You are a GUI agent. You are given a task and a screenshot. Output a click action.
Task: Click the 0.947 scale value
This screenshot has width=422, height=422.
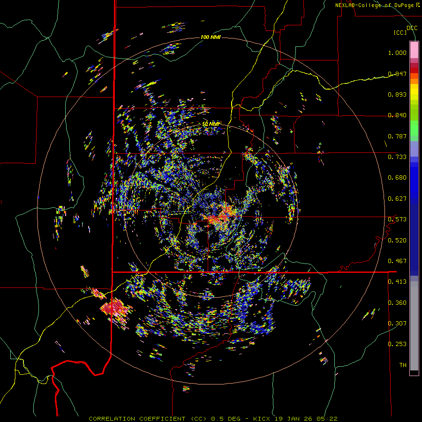tap(397, 74)
